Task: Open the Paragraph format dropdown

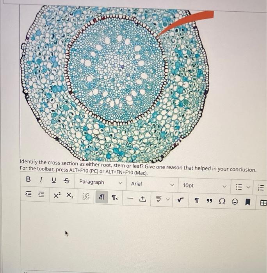Action: click(101, 183)
